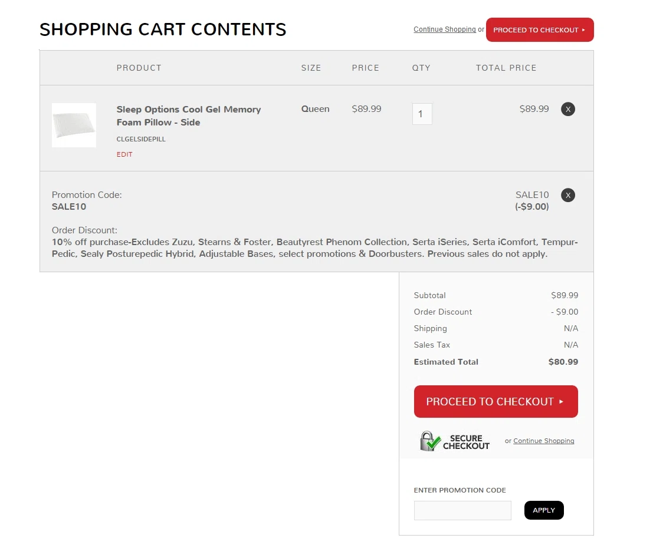Click the Promotion Code: label

pyautogui.click(x=87, y=195)
